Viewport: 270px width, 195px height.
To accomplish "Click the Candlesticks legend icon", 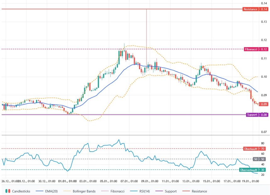I will pos(8,191).
